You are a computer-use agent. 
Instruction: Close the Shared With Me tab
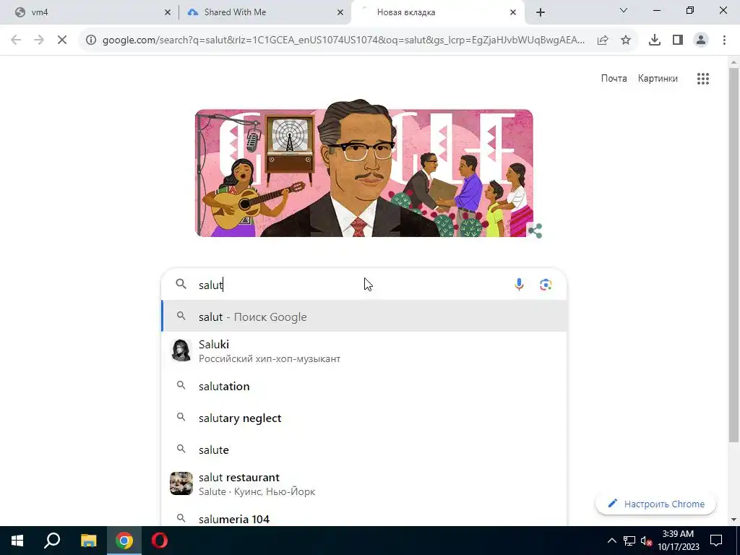point(340,12)
